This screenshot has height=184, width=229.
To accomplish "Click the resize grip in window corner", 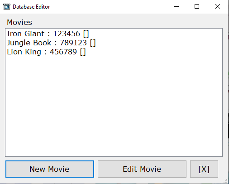I will 225,181.
